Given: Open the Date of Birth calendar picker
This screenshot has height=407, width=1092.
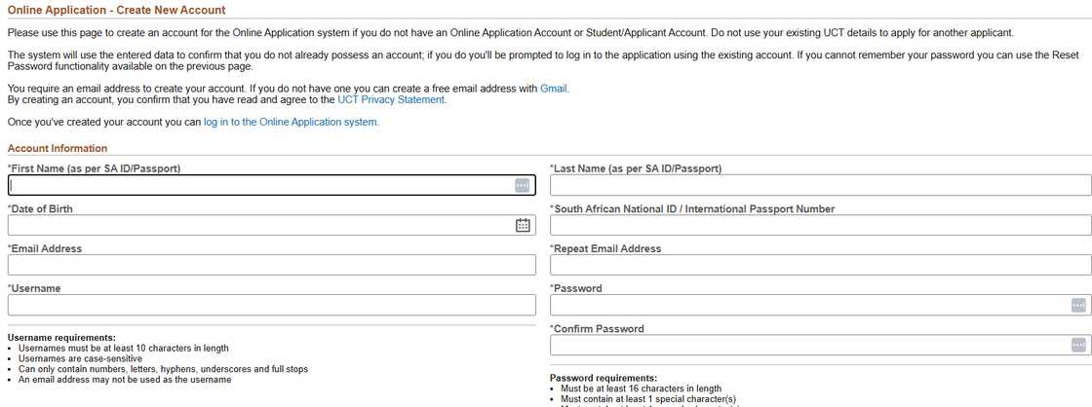Looking at the screenshot, I should click(x=523, y=225).
